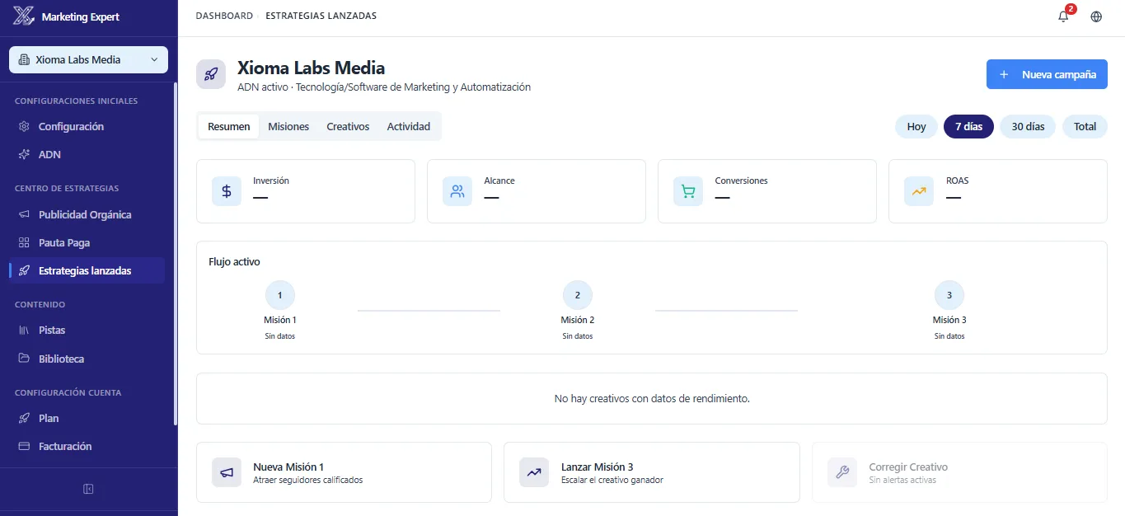
Task: Click the Pauta Paga grid icon
Action: tap(24, 242)
